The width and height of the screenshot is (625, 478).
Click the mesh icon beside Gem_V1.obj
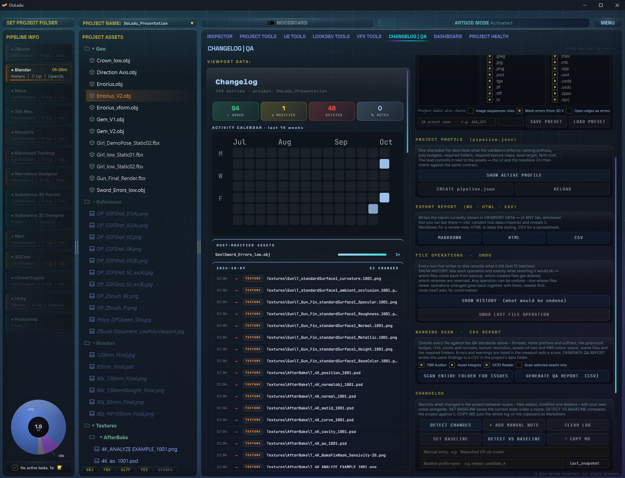pos(92,119)
